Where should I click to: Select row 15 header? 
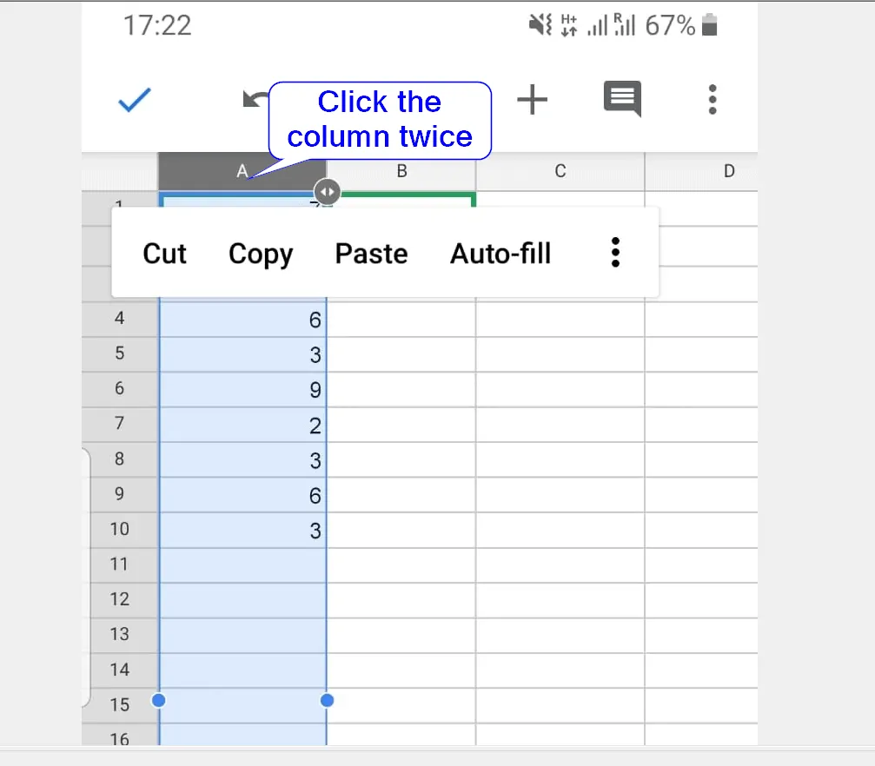[119, 705]
